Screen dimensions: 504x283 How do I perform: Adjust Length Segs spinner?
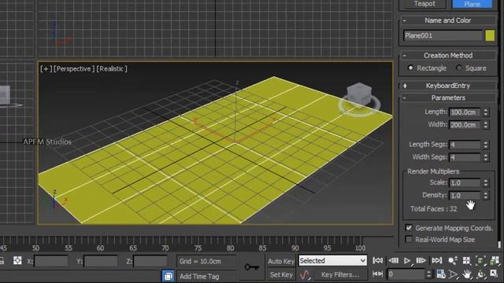tap(486, 145)
